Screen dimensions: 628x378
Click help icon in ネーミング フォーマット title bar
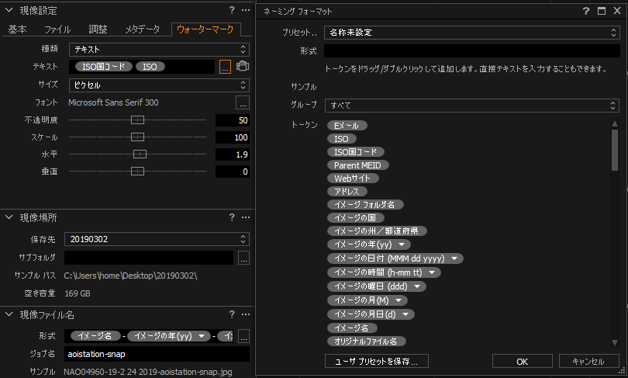coord(586,11)
